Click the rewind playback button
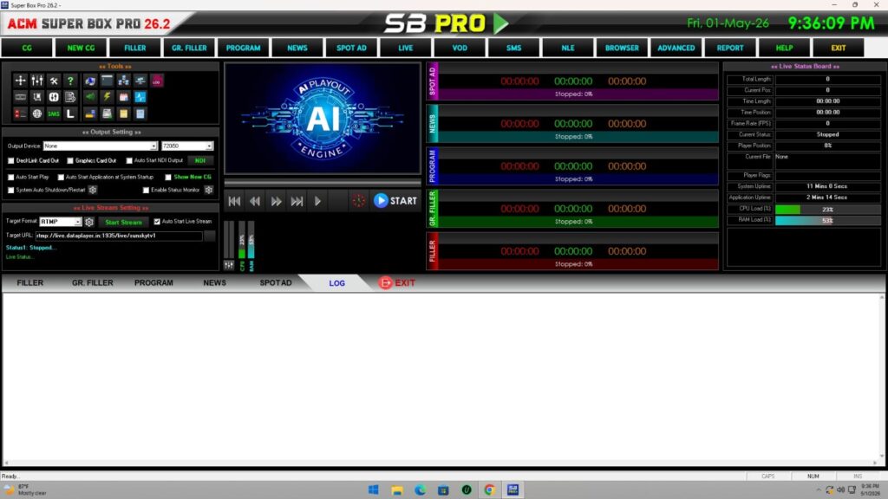This screenshot has width=888, height=499. tap(255, 201)
